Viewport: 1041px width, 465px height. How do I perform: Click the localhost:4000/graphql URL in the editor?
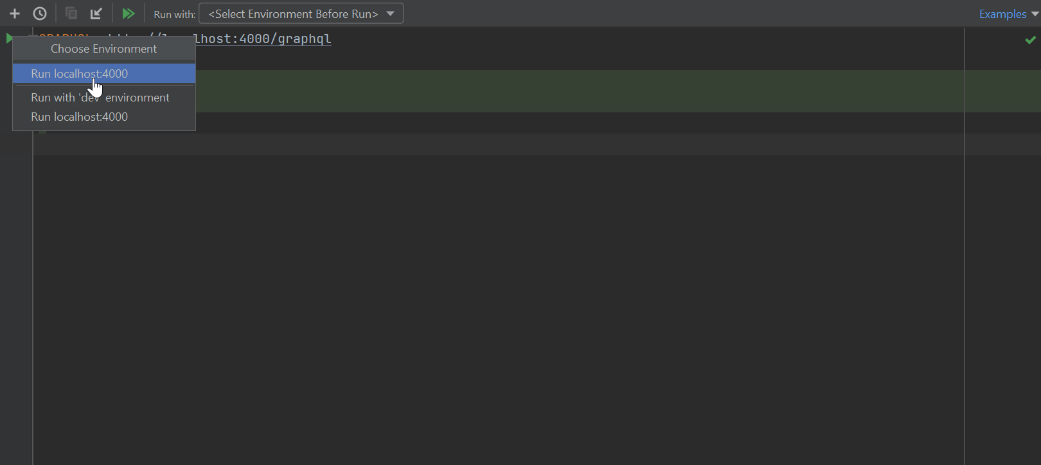click(263, 39)
